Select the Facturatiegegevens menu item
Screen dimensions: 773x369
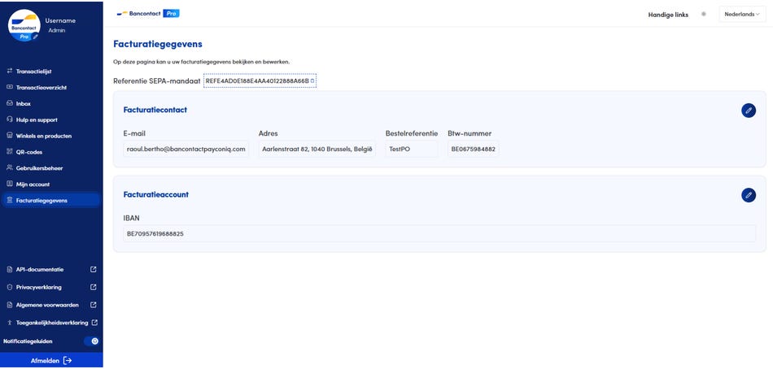51,201
